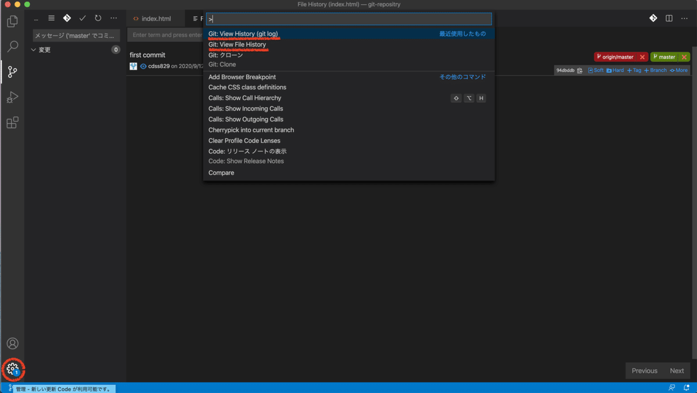Open the Source Control view
This screenshot has height=393, width=697.
click(x=12, y=72)
